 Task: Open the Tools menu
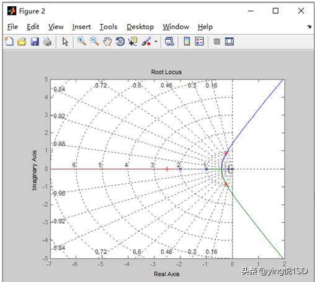109,27
